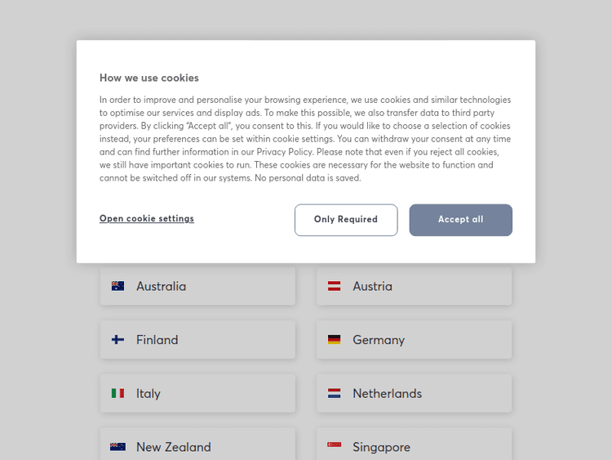The width and height of the screenshot is (612, 460).
Task: Click the New Zealand flag icon
Action: coord(118,447)
